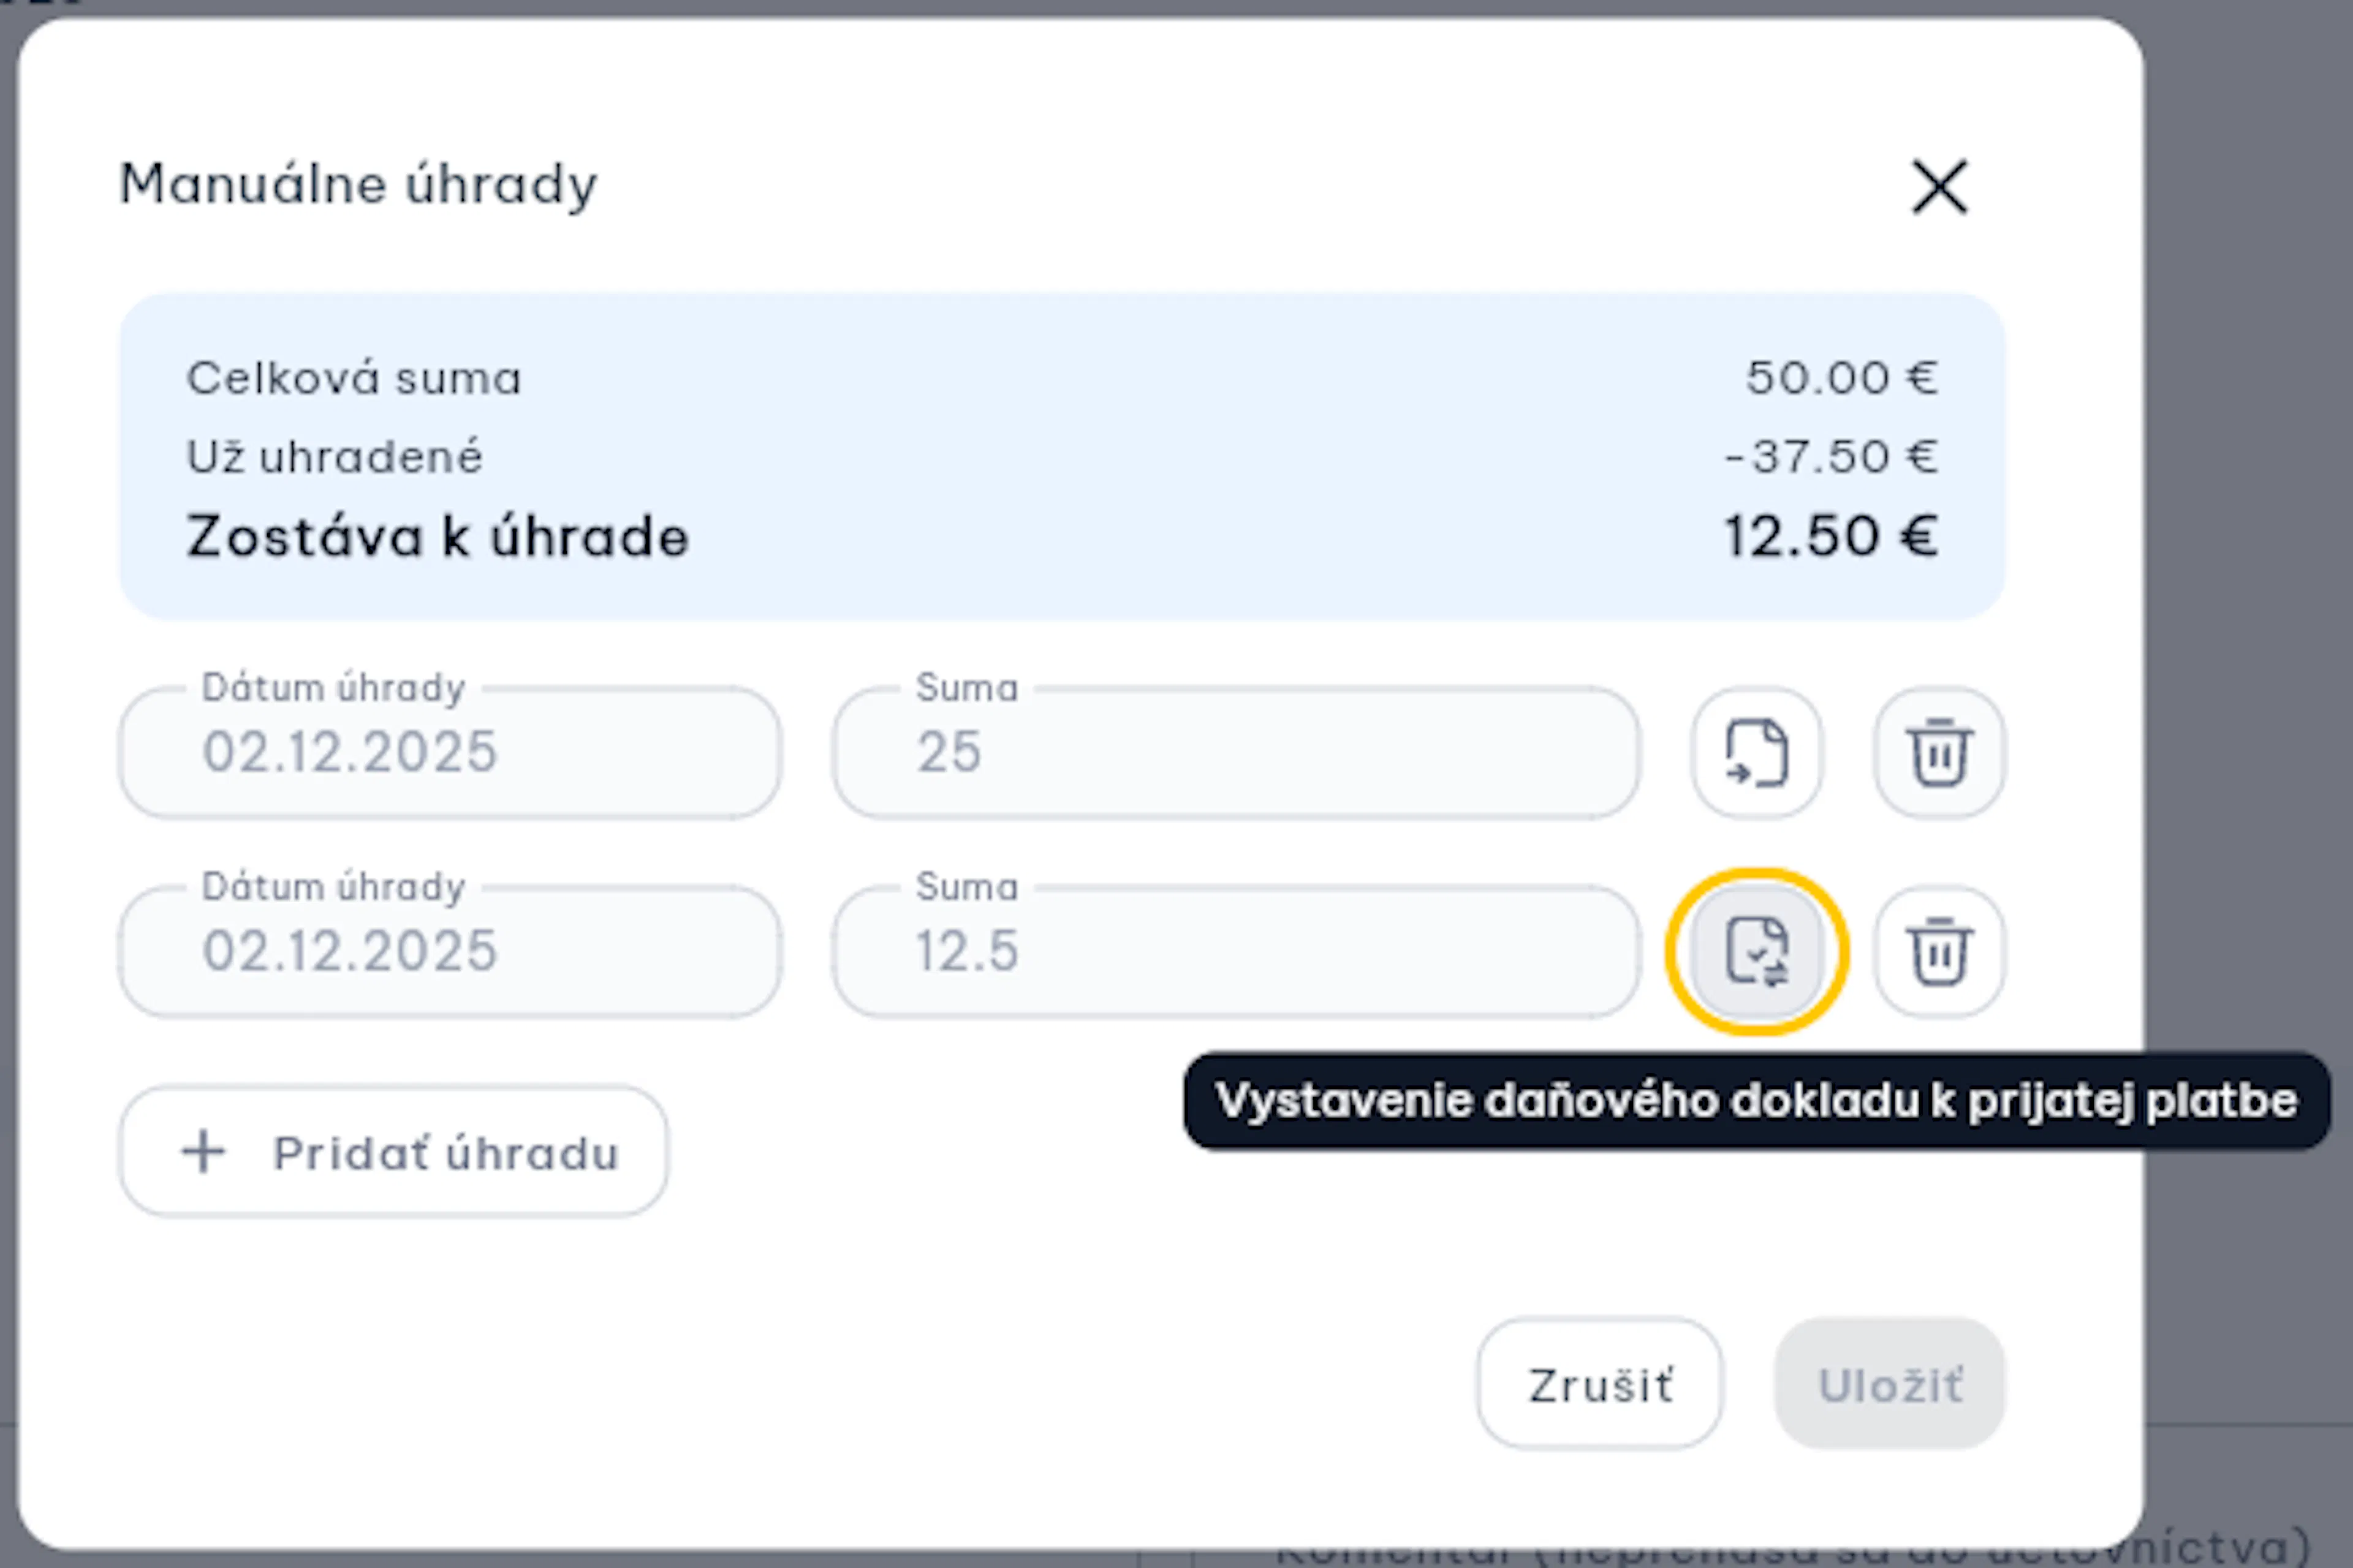Click the plus icon in Pridať úhradu
The height and width of the screenshot is (1568, 2353).
(x=203, y=1152)
